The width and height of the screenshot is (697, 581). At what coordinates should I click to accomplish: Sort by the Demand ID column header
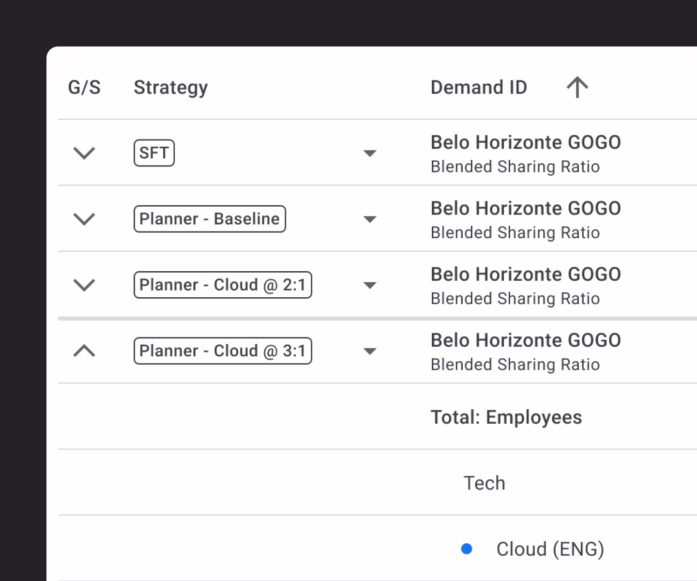[x=479, y=87]
